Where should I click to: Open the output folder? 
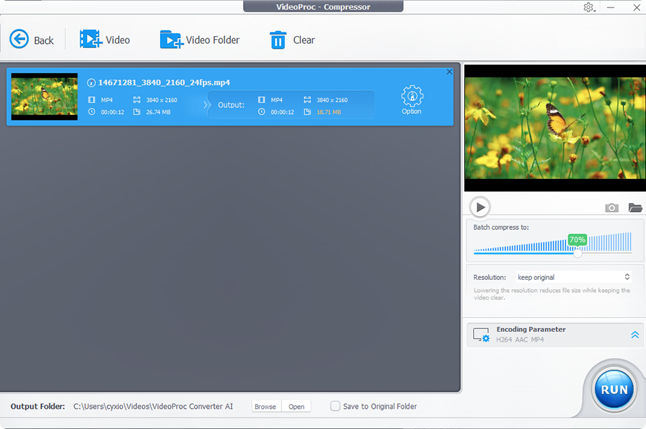click(x=296, y=406)
